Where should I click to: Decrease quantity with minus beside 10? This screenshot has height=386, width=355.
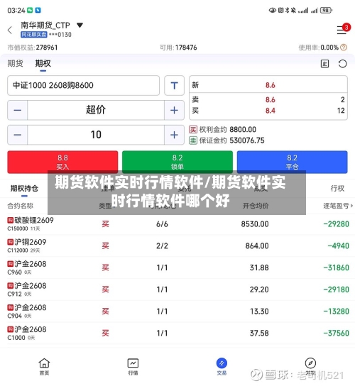(x=17, y=135)
